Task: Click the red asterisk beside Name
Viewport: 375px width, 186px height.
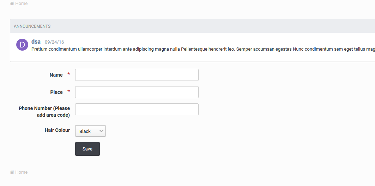Action: tap(68, 75)
